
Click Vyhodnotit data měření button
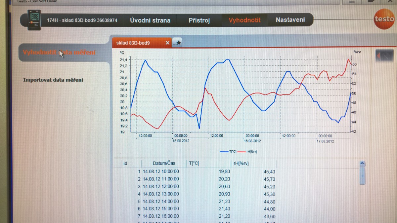(59, 53)
